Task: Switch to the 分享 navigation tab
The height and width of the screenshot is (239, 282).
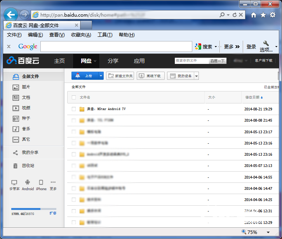Action: (x=113, y=61)
